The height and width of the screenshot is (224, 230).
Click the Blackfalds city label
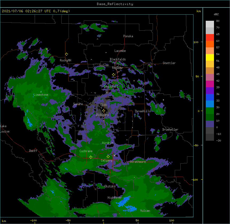click(118, 59)
